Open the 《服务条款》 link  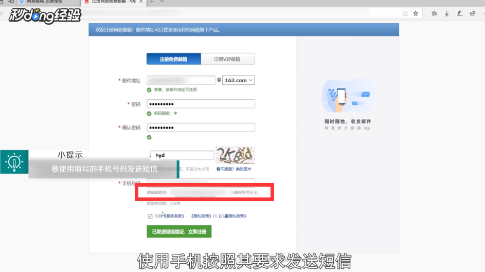[x=174, y=216]
